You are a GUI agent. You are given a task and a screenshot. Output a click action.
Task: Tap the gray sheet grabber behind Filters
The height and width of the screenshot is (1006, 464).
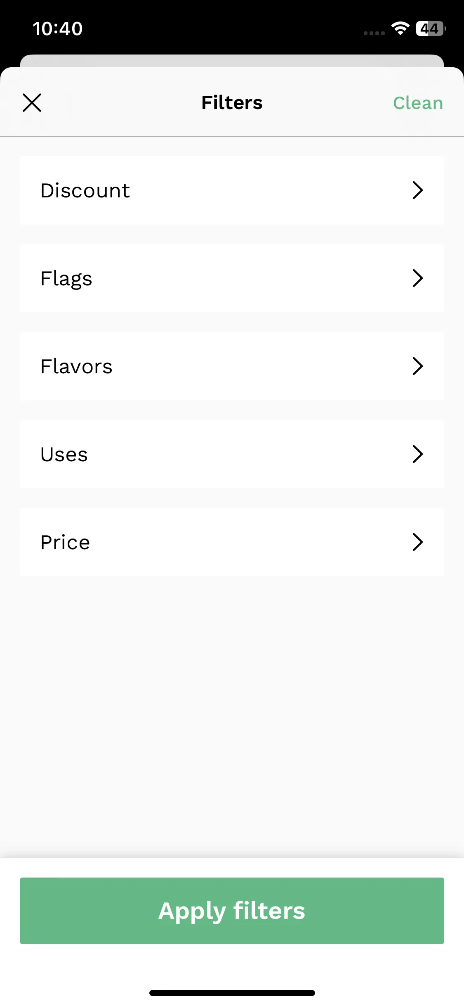[x=232, y=61]
